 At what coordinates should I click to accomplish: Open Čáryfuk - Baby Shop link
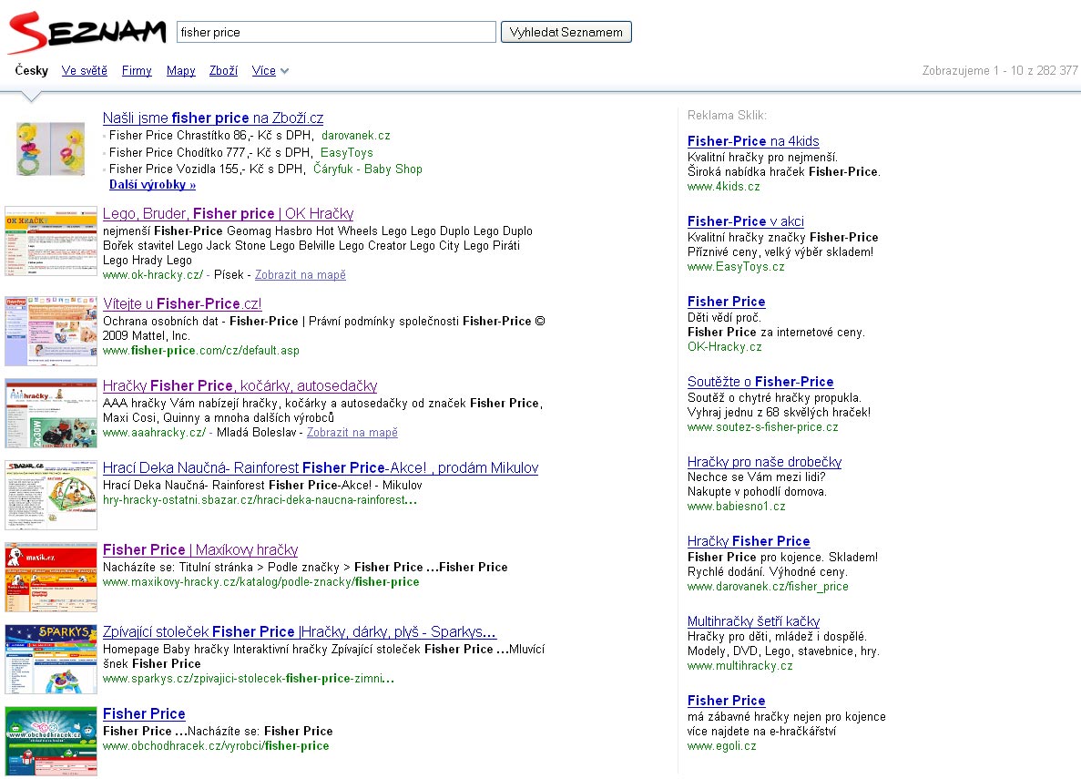(x=367, y=169)
